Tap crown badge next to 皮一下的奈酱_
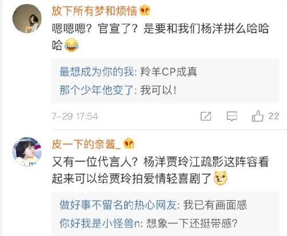 [129, 143]
